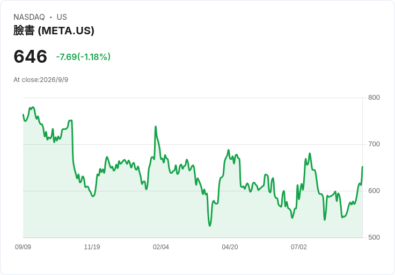Click the US market label

[62, 17]
